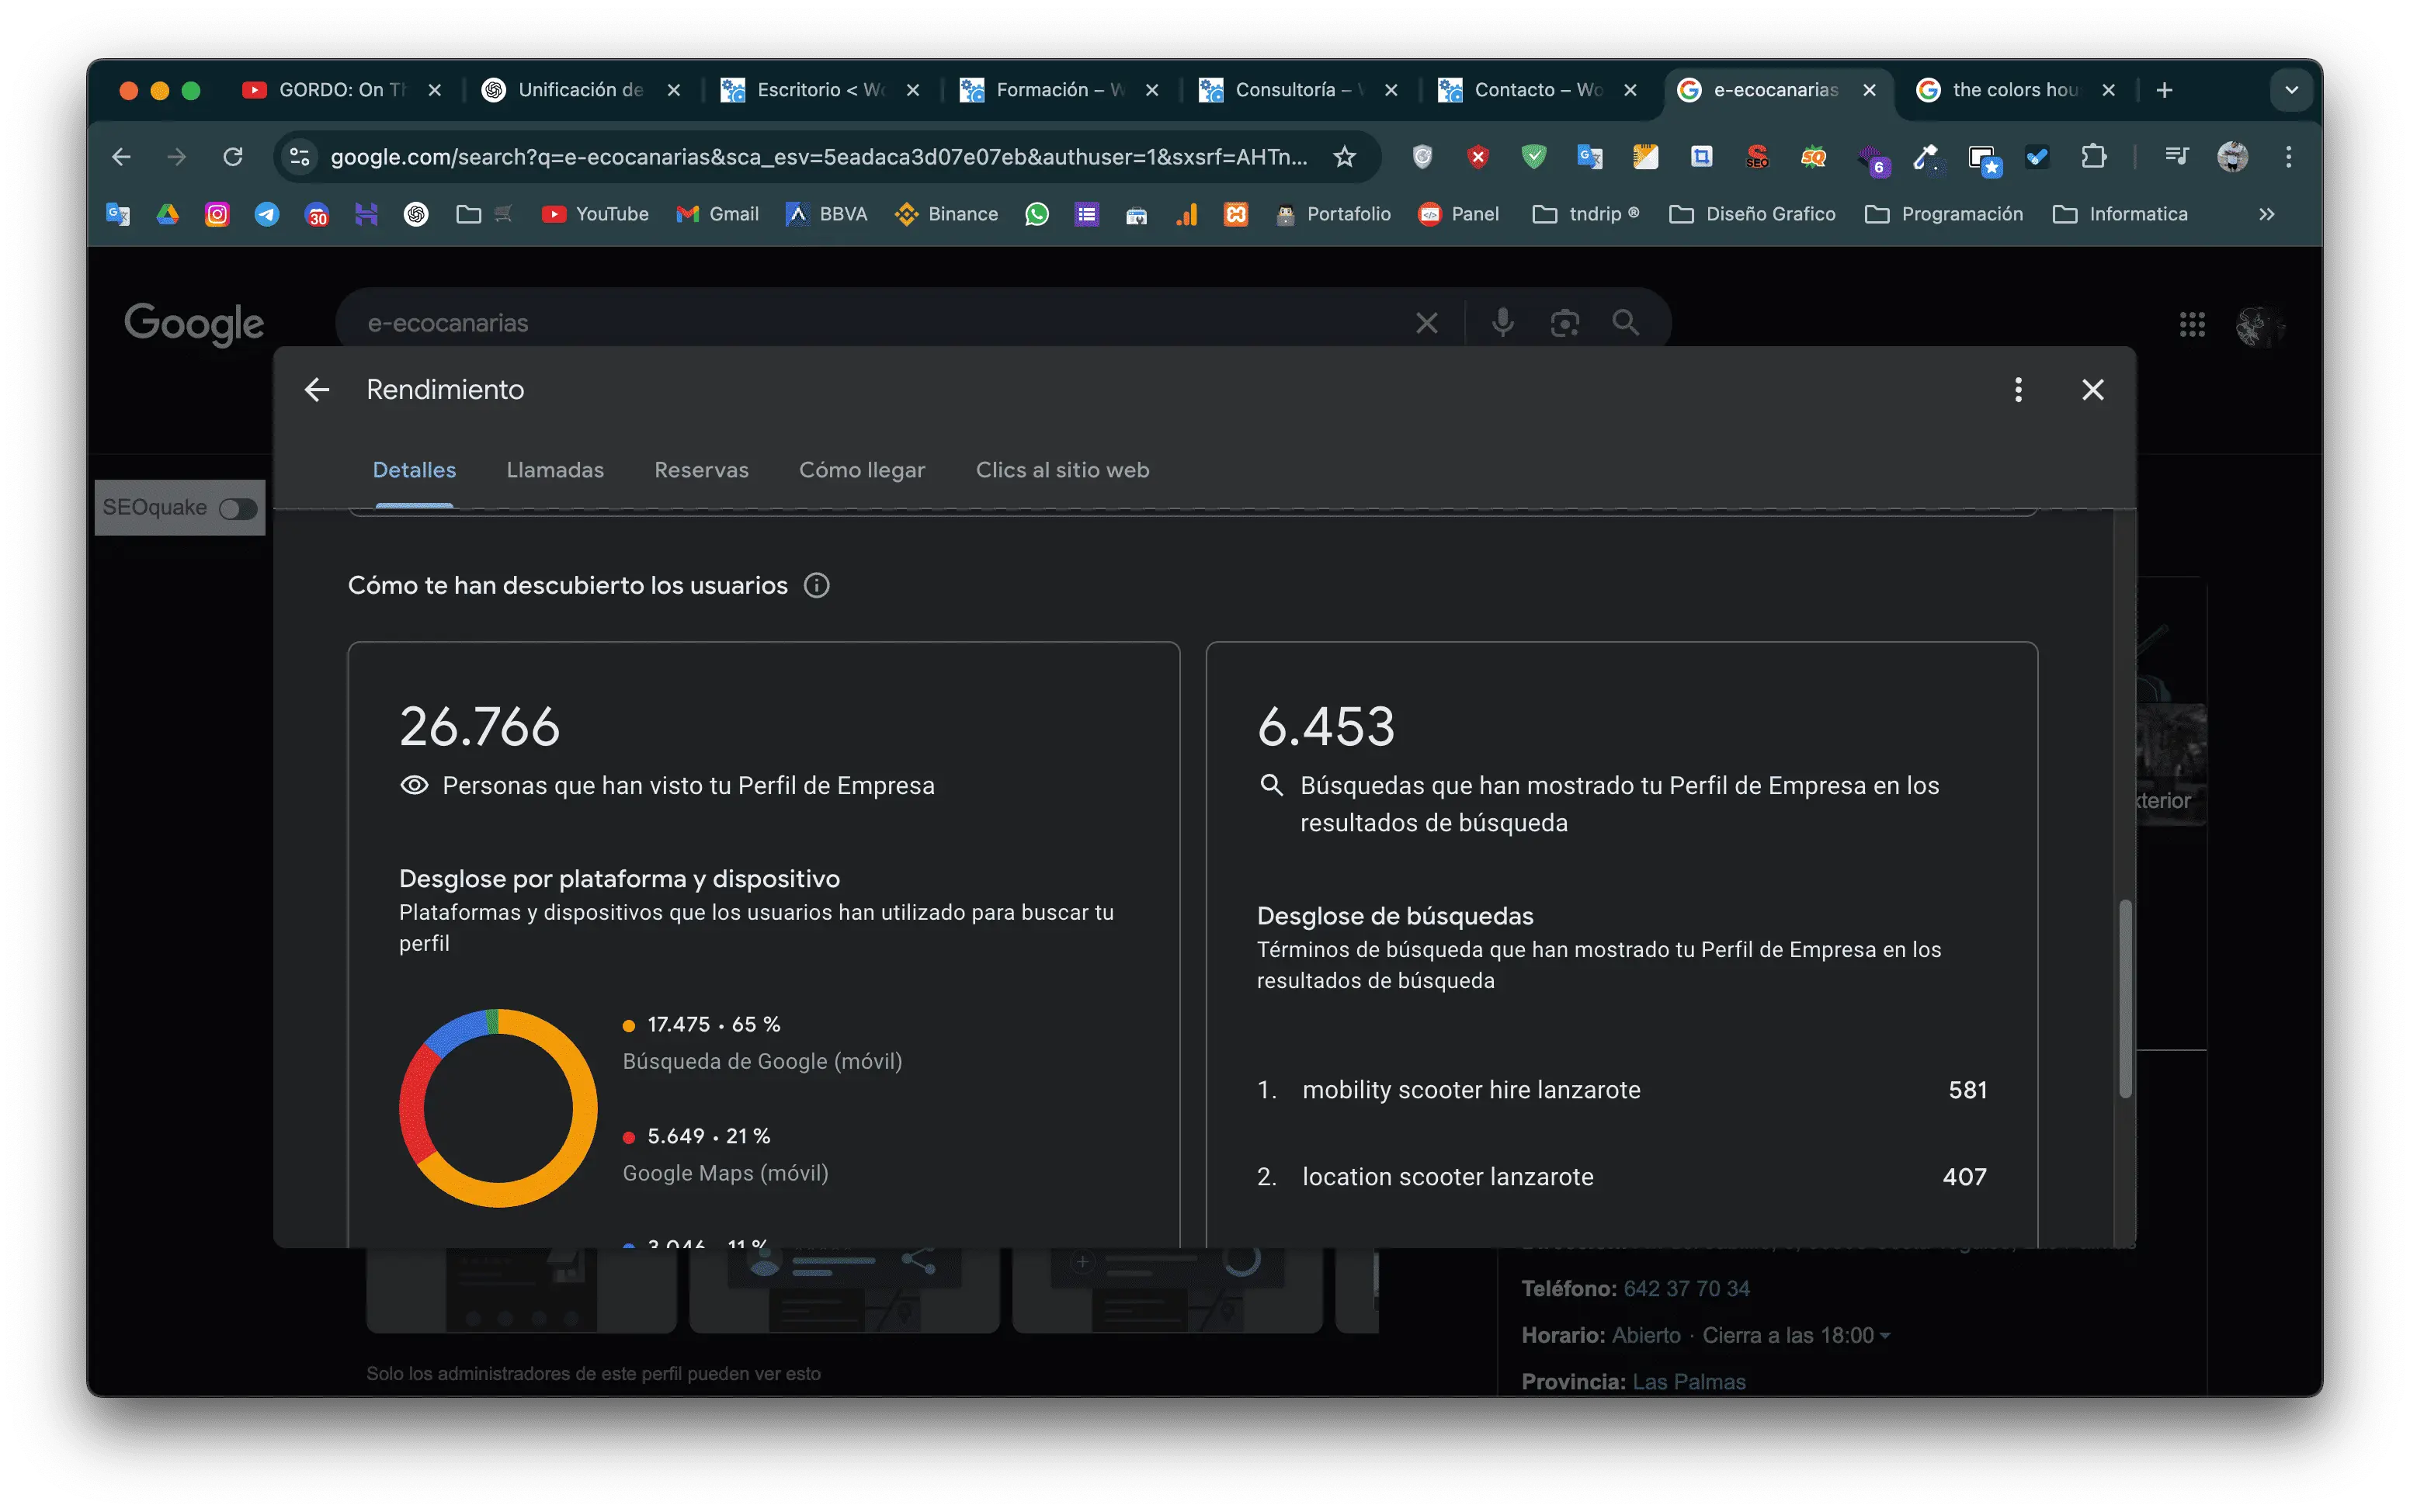Viewport: 2410px width, 1512px height.
Task: Select the mobility scooter hire lanzarote row
Action: point(1621,1090)
